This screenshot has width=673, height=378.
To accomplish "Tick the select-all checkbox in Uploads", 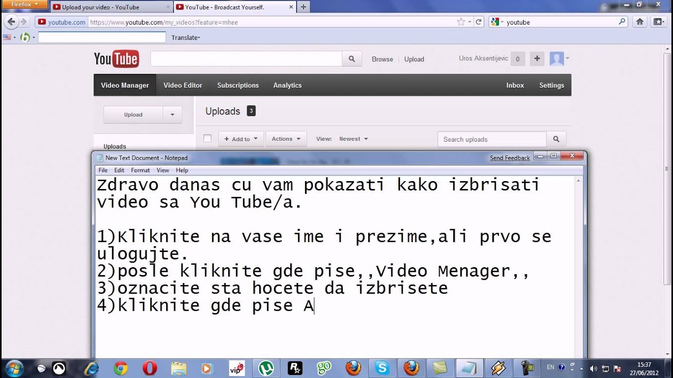I will tap(207, 139).
